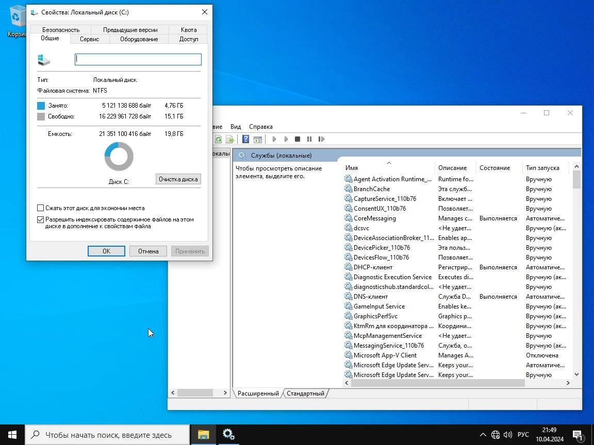
Task: Click the taskbar clock showing 21:49
Action: (x=549, y=435)
